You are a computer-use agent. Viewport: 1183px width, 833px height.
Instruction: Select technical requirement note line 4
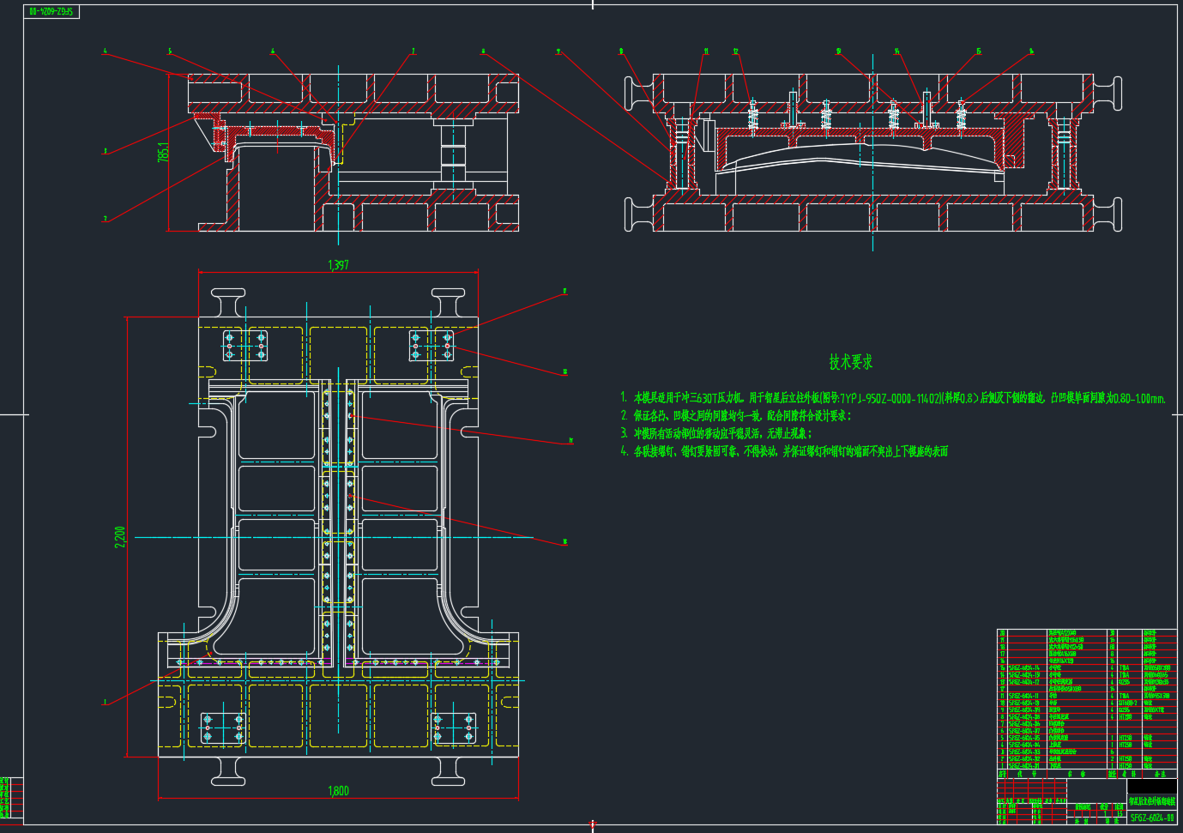(784, 451)
